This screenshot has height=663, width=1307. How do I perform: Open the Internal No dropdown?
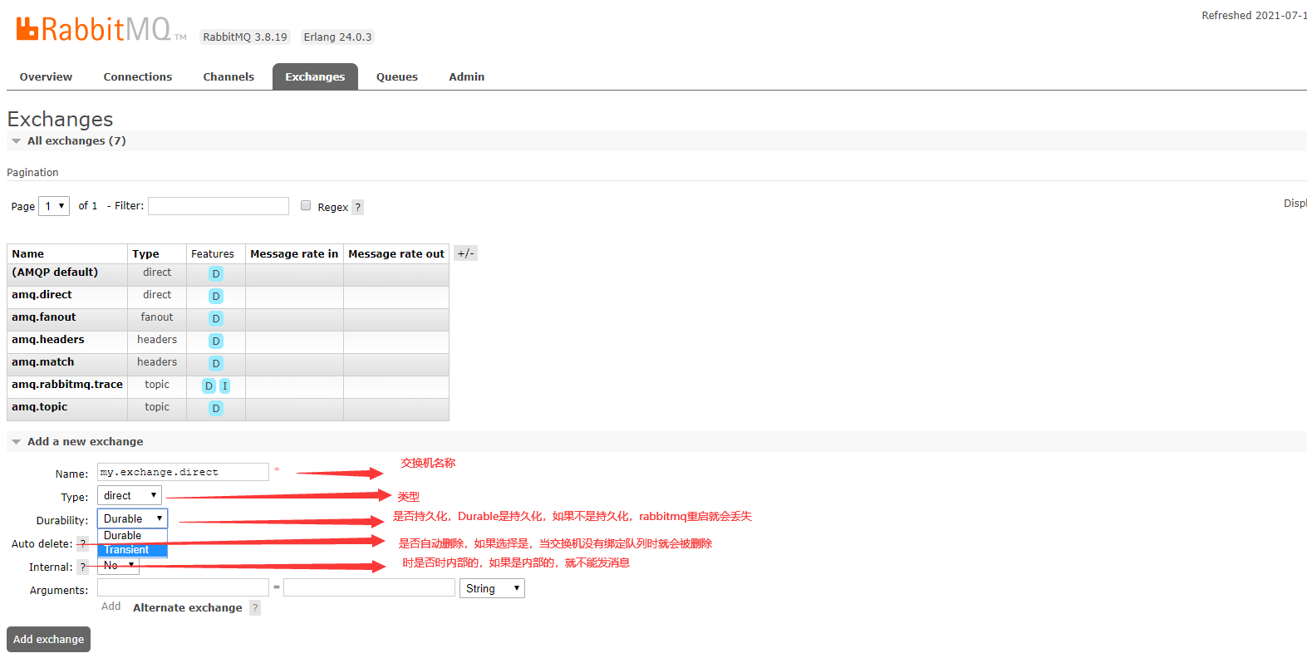(x=119, y=566)
